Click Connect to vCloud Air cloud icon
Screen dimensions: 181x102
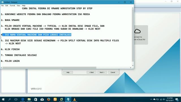(137, 31)
